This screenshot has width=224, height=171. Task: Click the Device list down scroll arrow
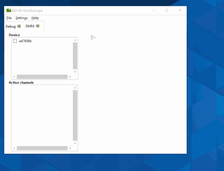click(x=75, y=72)
